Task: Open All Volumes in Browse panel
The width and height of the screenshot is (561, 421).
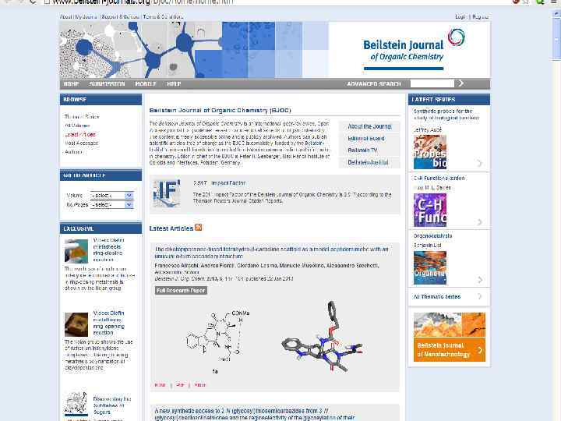Action: pos(77,126)
